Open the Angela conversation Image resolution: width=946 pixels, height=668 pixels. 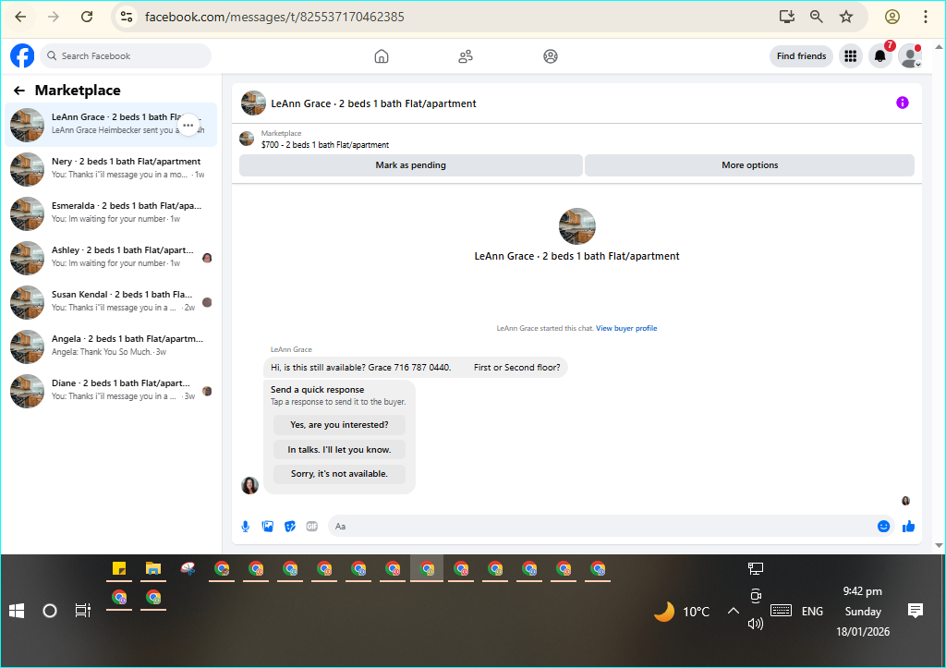tap(111, 346)
